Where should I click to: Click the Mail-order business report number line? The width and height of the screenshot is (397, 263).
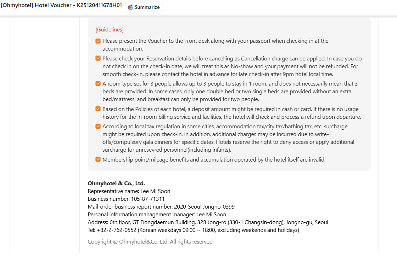click(161, 207)
